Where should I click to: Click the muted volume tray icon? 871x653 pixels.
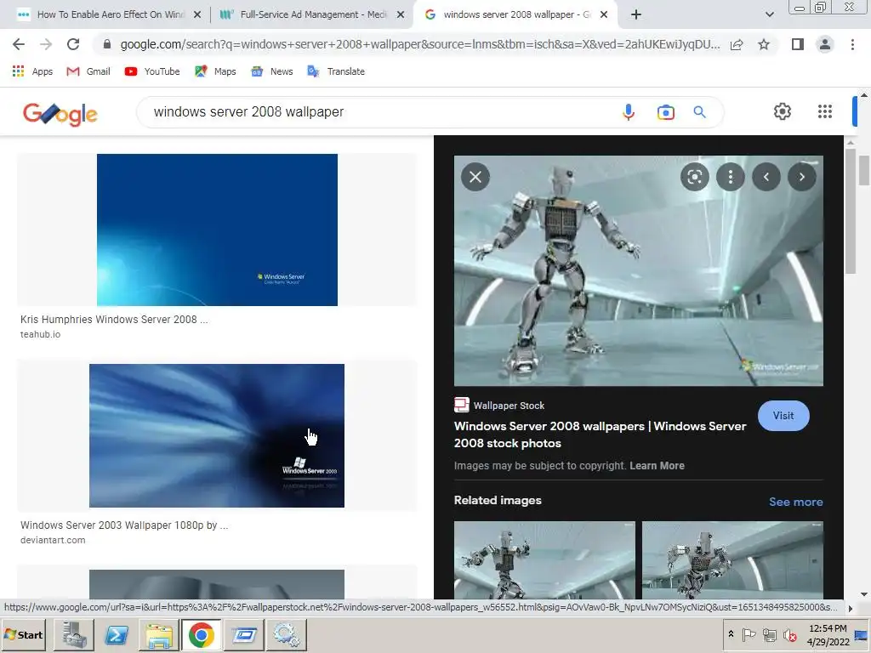click(789, 634)
